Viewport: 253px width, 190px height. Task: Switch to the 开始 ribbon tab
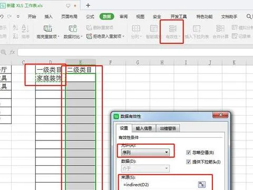[x=32, y=16]
